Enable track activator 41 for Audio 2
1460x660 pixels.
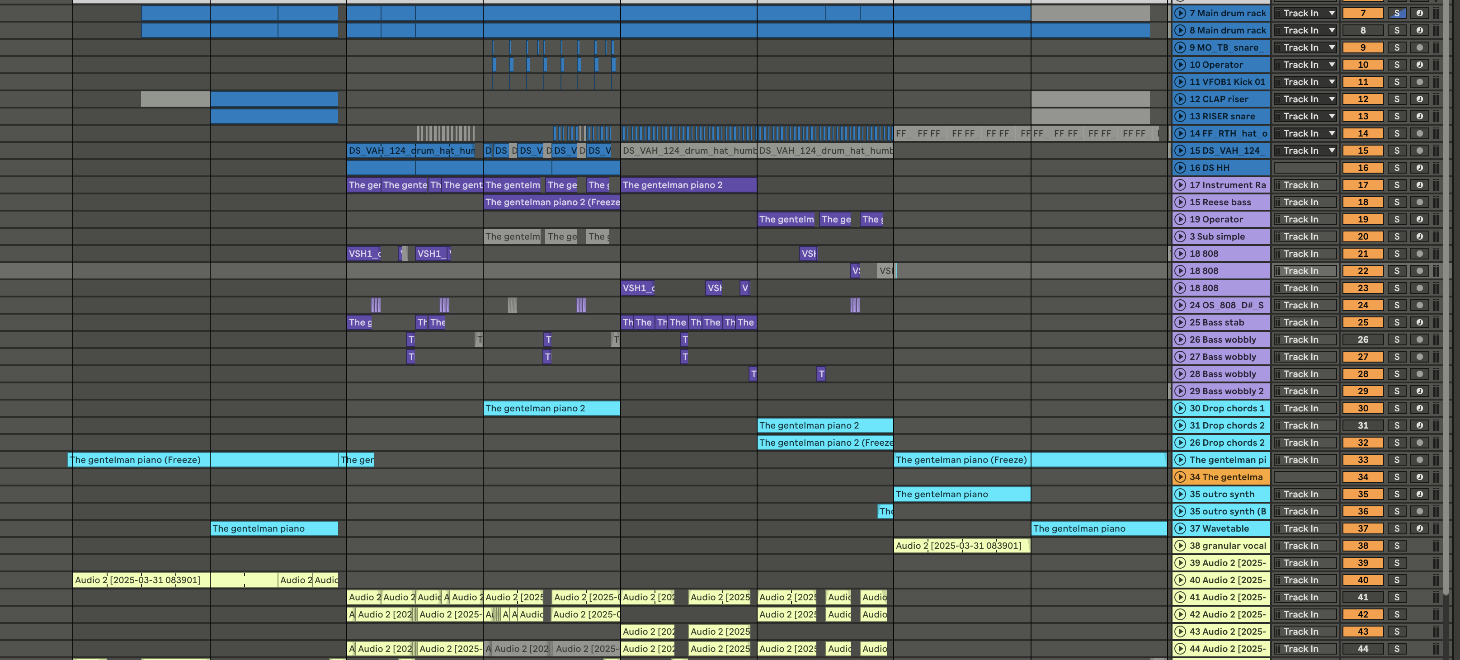pyautogui.click(x=1363, y=597)
